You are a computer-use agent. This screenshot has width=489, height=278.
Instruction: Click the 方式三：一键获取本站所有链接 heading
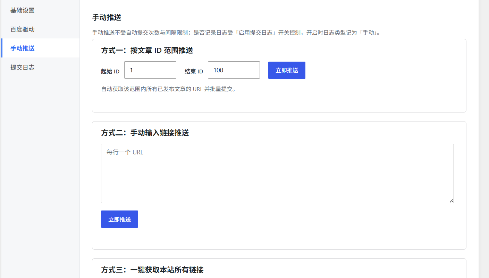pos(152,270)
